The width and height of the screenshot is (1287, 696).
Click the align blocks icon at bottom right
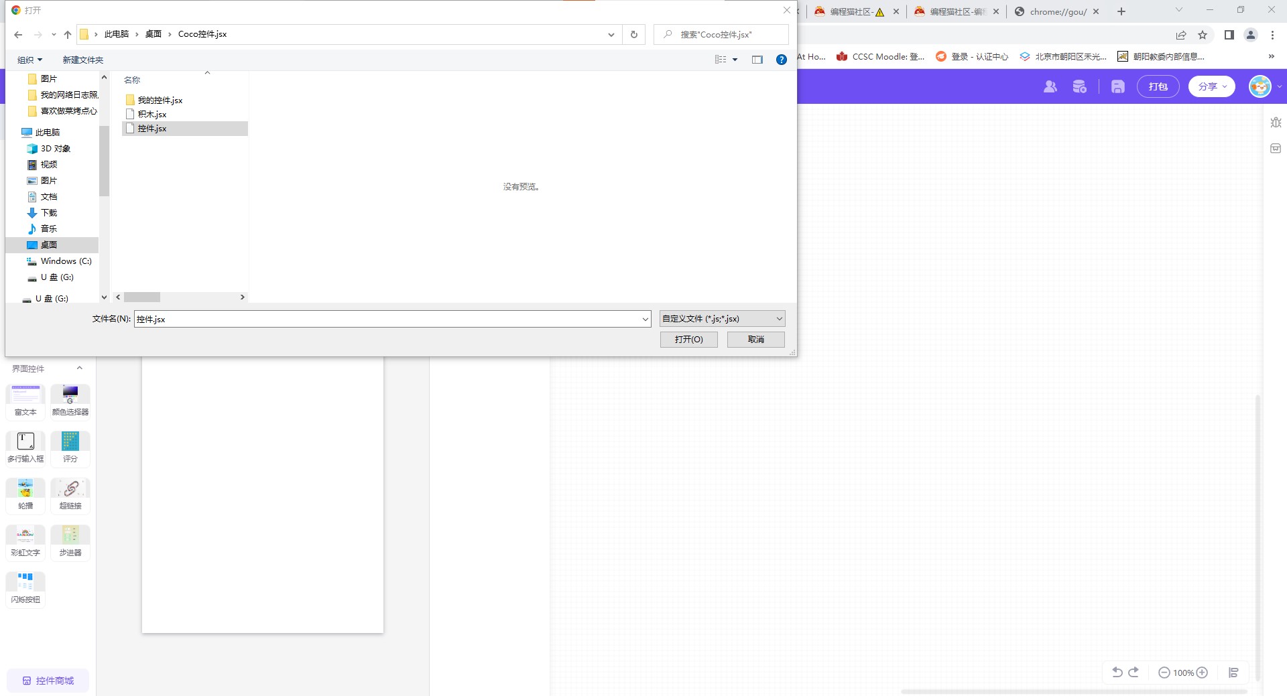pos(1233,673)
